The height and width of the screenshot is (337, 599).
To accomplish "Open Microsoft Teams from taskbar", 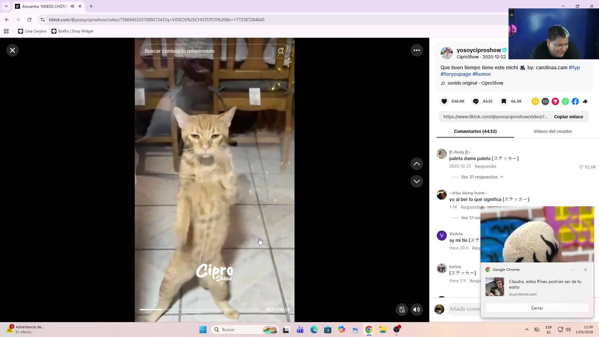I will pyautogui.click(x=300, y=330).
